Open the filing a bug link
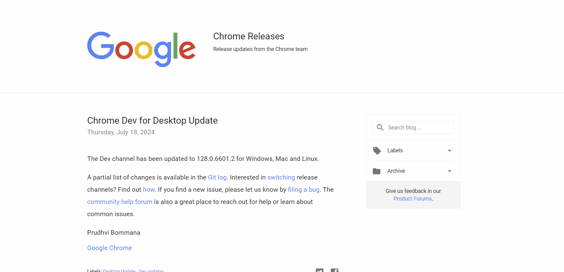Screen dimensions: 564x272 pos(303,190)
